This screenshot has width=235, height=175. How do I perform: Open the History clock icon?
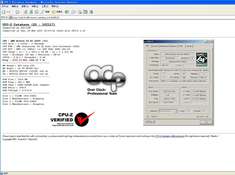point(67,12)
